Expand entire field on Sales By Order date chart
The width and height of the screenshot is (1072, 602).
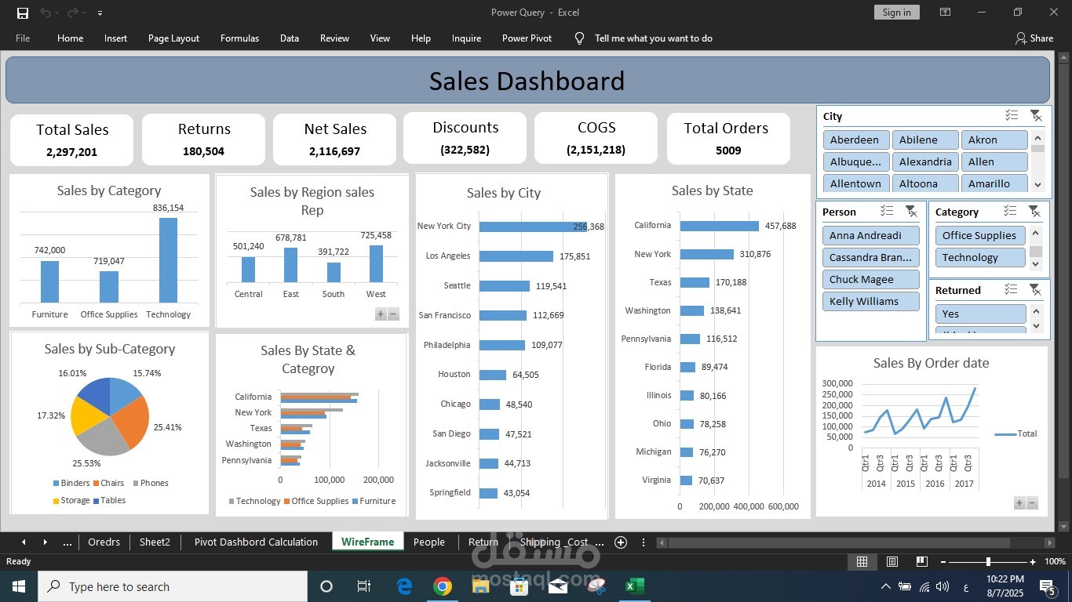coord(1019,503)
